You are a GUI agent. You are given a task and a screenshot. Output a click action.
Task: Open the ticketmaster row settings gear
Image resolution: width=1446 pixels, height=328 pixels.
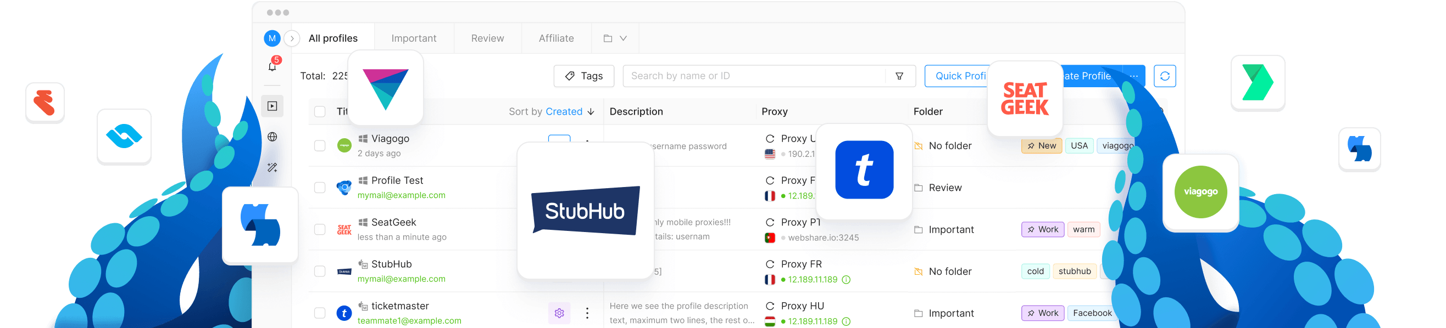[x=559, y=313]
